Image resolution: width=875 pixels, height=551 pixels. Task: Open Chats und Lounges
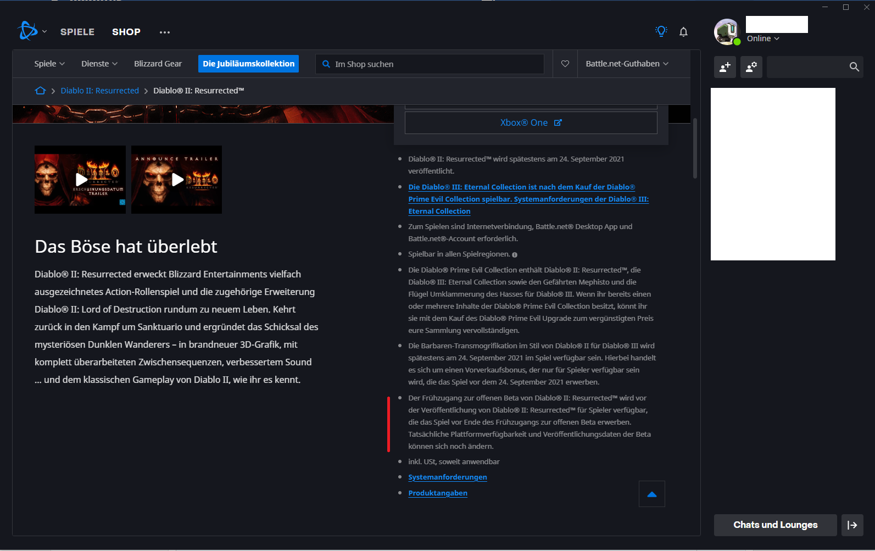pos(775,525)
